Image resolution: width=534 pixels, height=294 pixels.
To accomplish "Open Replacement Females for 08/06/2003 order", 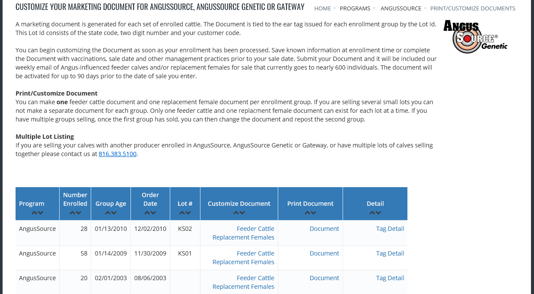I will click(x=243, y=287).
